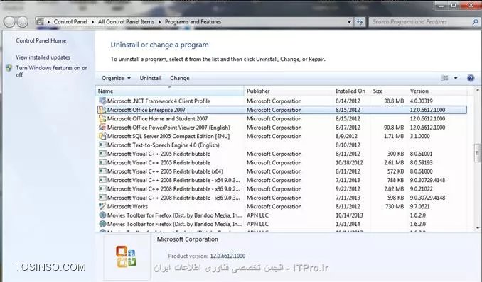This screenshot has height=282, width=482.
Task: Sort by the Version column header
Action: click(x=437, y=91)
